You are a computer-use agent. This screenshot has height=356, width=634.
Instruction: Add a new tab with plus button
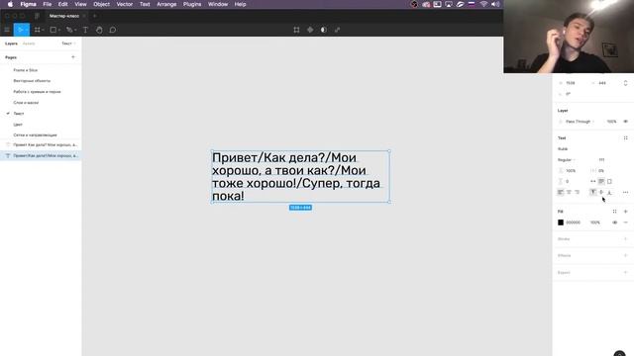coord(95,16)
